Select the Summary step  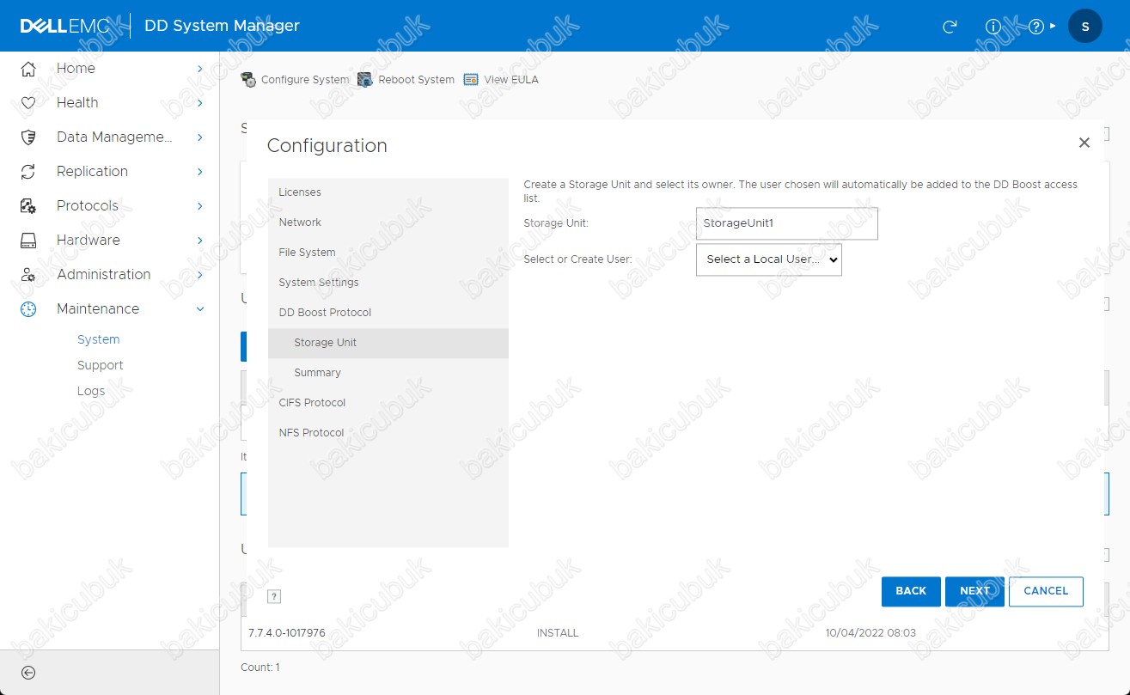388,373
